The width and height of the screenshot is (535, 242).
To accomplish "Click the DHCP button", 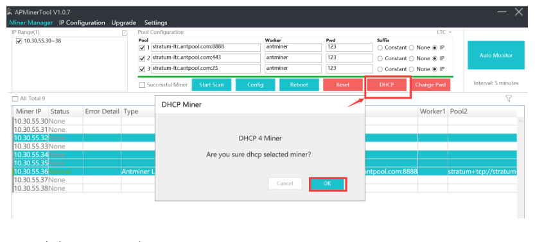I will tap(387, 85).
